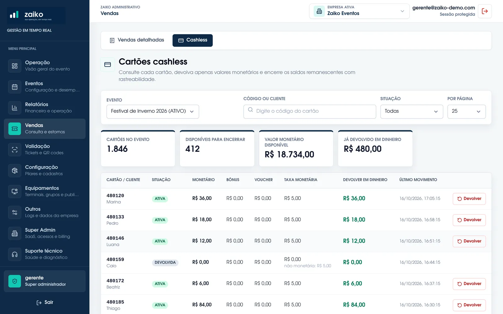Open the Eventos calendar icon
Screen dimensions: 503x314
click(x=14, y=87)
